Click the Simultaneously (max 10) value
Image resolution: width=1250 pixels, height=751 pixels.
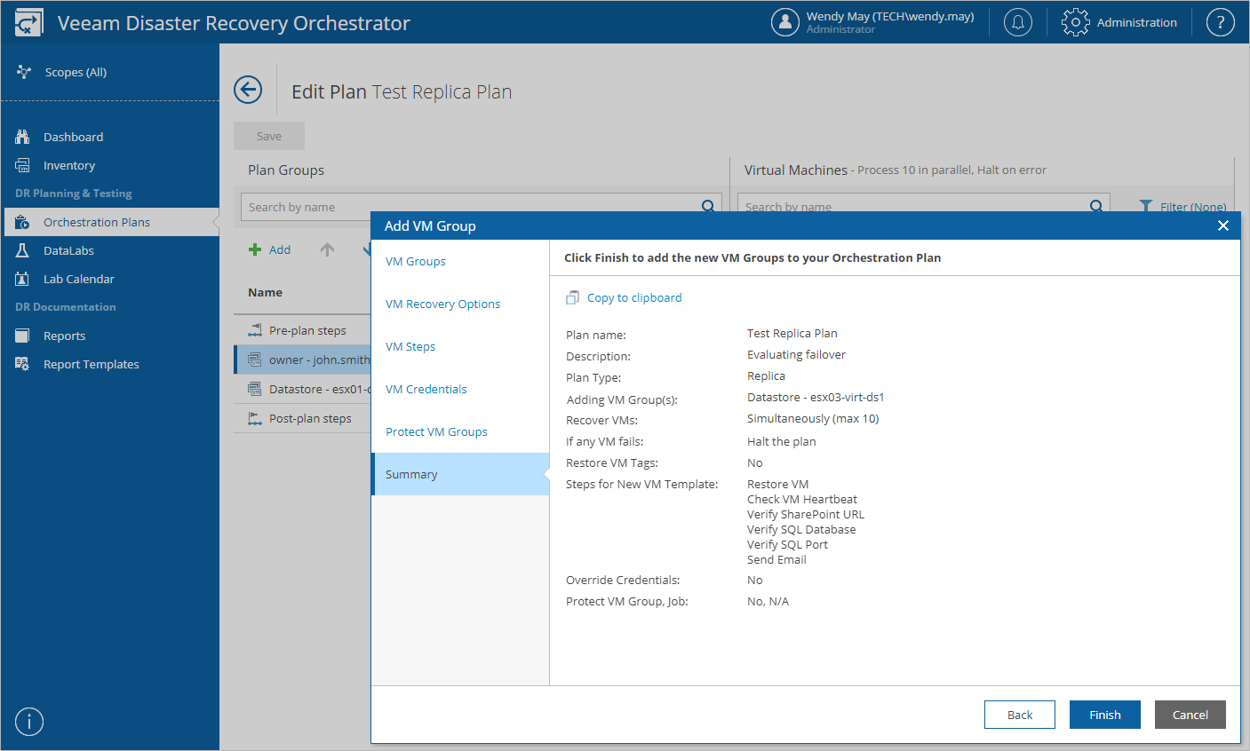(813, 418)
